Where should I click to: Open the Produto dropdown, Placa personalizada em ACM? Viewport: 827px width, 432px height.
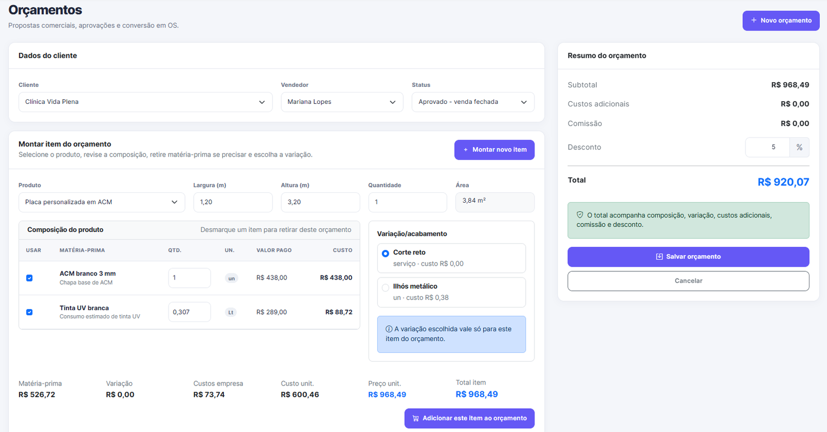pyautogui.click(x=102, y=203)
